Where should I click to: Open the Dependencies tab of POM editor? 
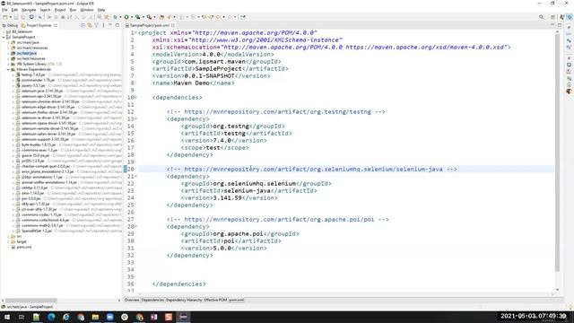pyautogui.click(x=152, y=300)
